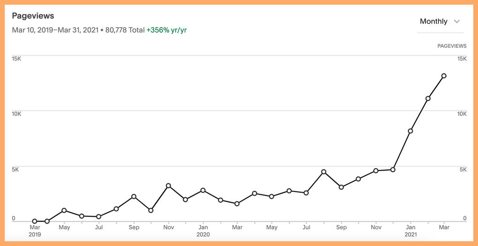Click the August 2020 peak data point

[x=324, y=171]
